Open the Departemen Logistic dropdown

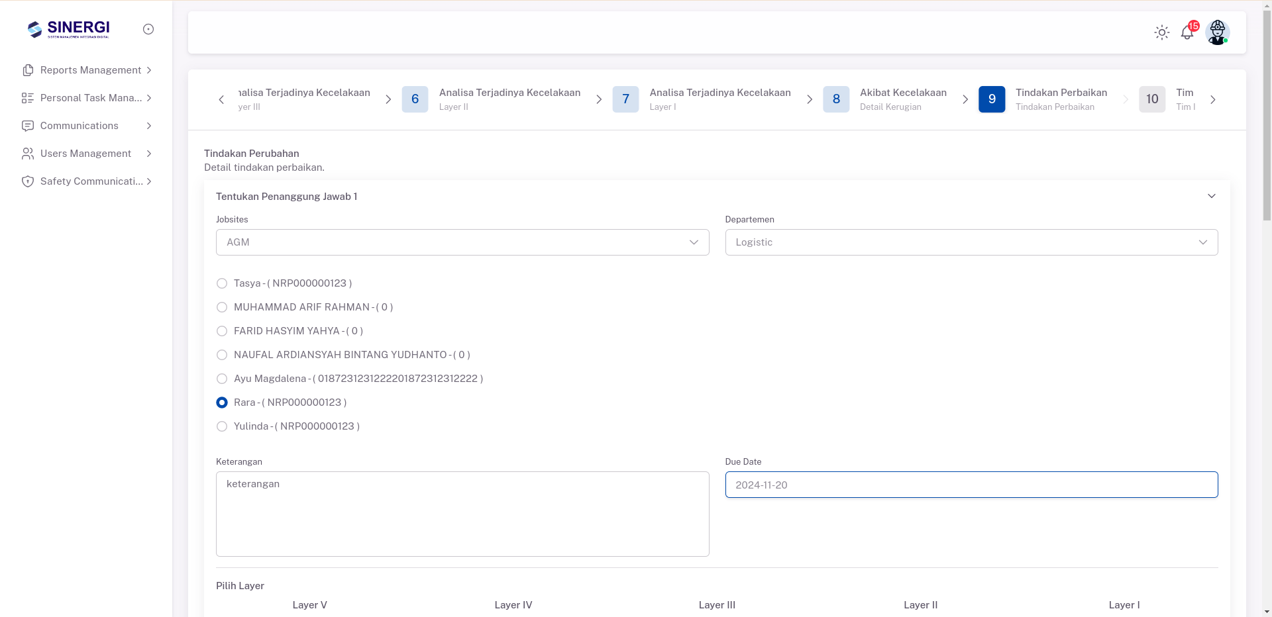[x=971, y=242]
